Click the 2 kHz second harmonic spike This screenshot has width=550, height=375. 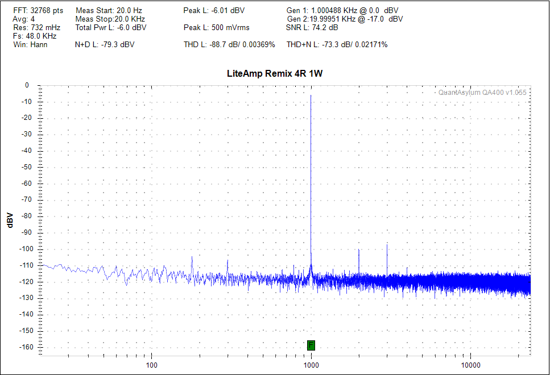(x=359, y=261)
